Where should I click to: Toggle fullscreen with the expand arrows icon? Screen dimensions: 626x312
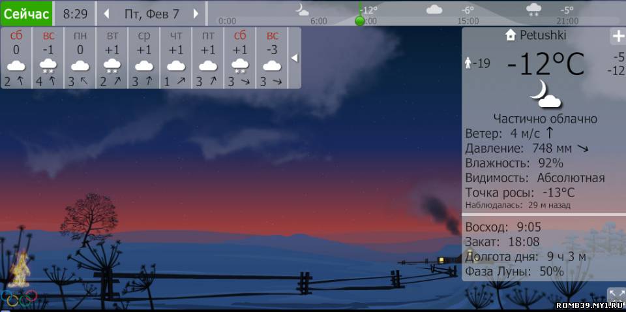[x=616, y=296]
